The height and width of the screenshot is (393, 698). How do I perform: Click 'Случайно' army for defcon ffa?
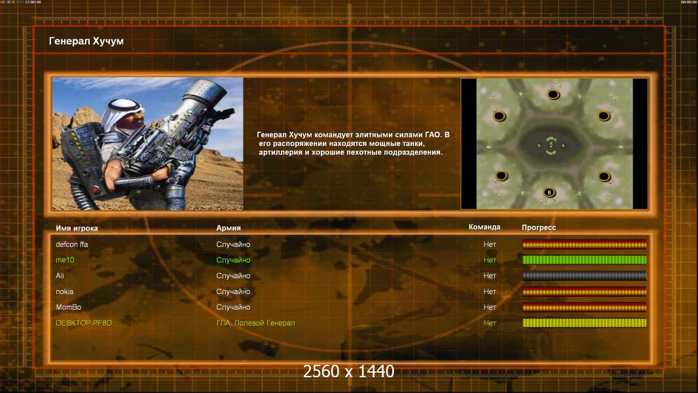coord(233,244)
